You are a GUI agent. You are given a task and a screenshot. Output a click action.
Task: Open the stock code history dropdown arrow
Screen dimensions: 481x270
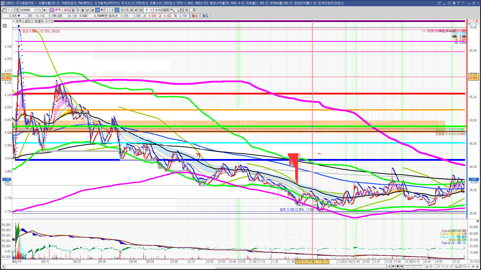(x=36, y=10)
